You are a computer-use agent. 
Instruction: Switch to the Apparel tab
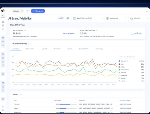[x=44, y=49]
